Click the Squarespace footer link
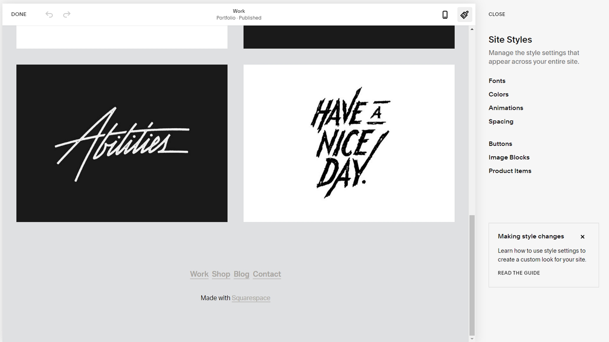Image resolution: width=609 pixels, height=342 pixels. [x=251, y=298]
